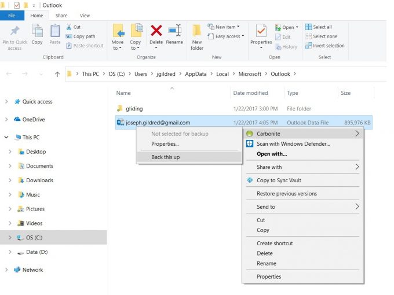Viewport: 394px width, 295px height.
Task: Choose Back this up in submenu
Action: 189,157
